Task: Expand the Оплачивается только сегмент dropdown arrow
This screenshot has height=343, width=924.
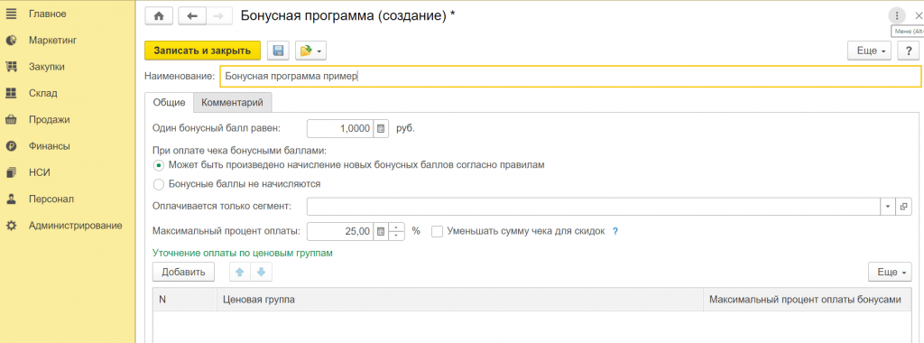Action: pos(888,207)
